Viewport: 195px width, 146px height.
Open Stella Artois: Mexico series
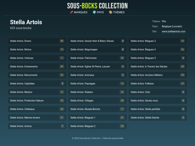click(37, 92)
